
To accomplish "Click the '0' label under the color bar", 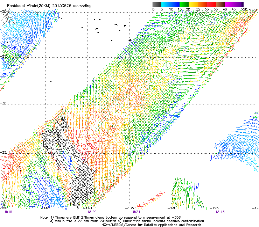I will click(153, 9).
